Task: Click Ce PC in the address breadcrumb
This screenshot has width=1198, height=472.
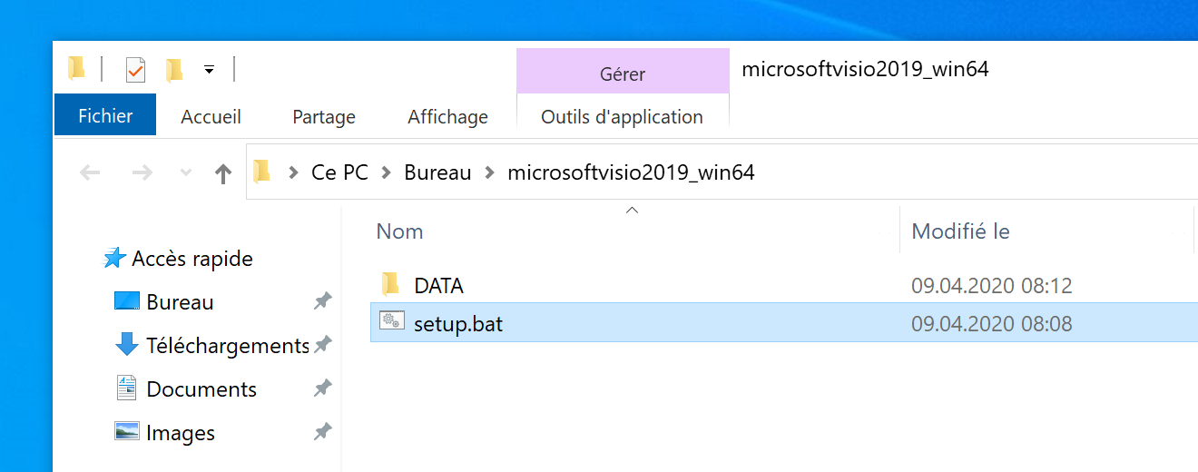Action: 339,172
